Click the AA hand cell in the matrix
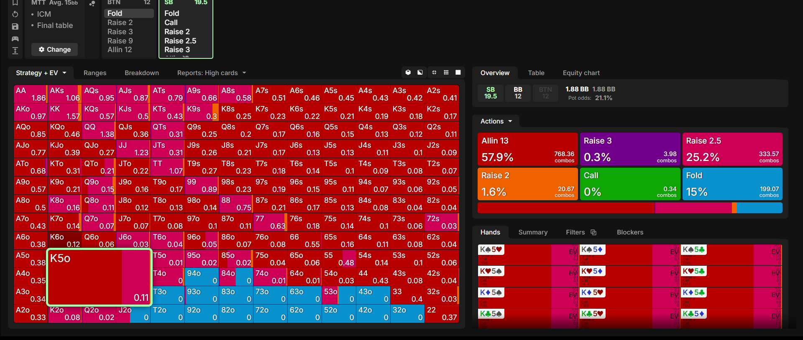Viewport: 803px width, 340px height. click(x=31, y=94)
